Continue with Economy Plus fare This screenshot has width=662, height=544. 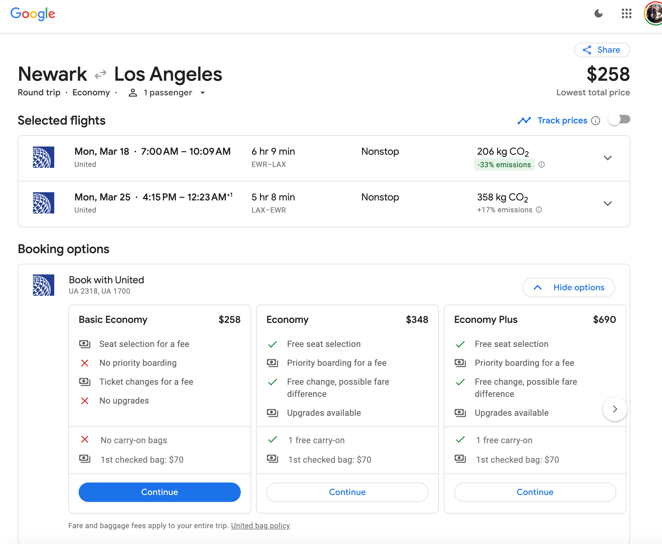(535, 492)
